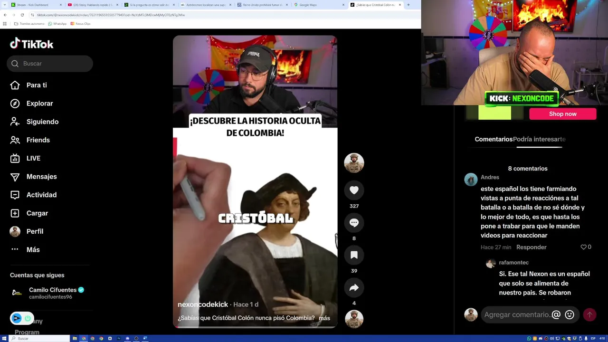Open rafamontec commenter profile

point(513,262)
